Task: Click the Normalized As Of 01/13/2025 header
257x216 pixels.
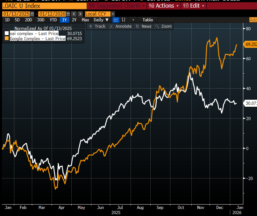Action: (43, 28)
